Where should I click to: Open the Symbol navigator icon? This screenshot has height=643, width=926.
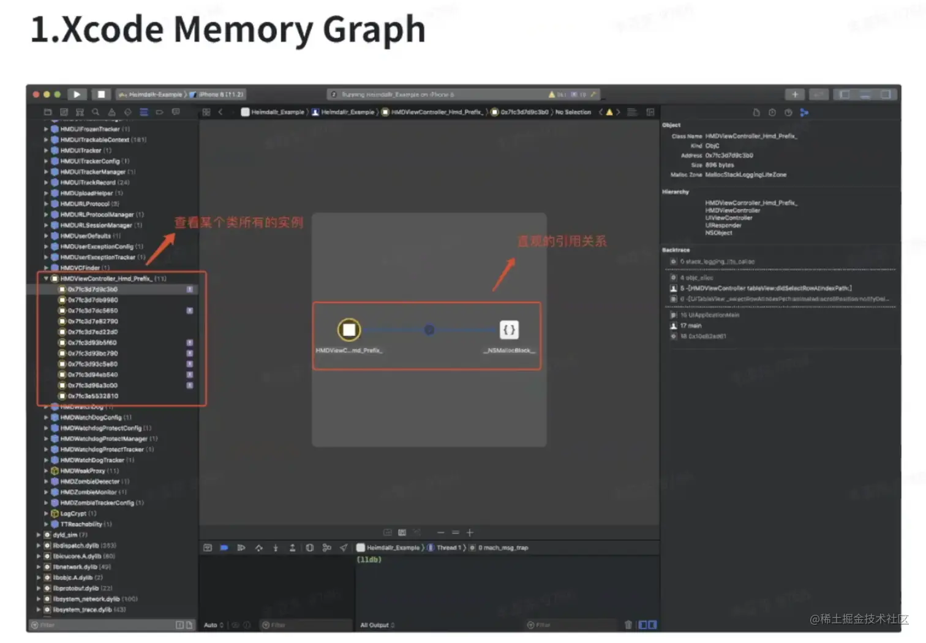pos(80,112)
